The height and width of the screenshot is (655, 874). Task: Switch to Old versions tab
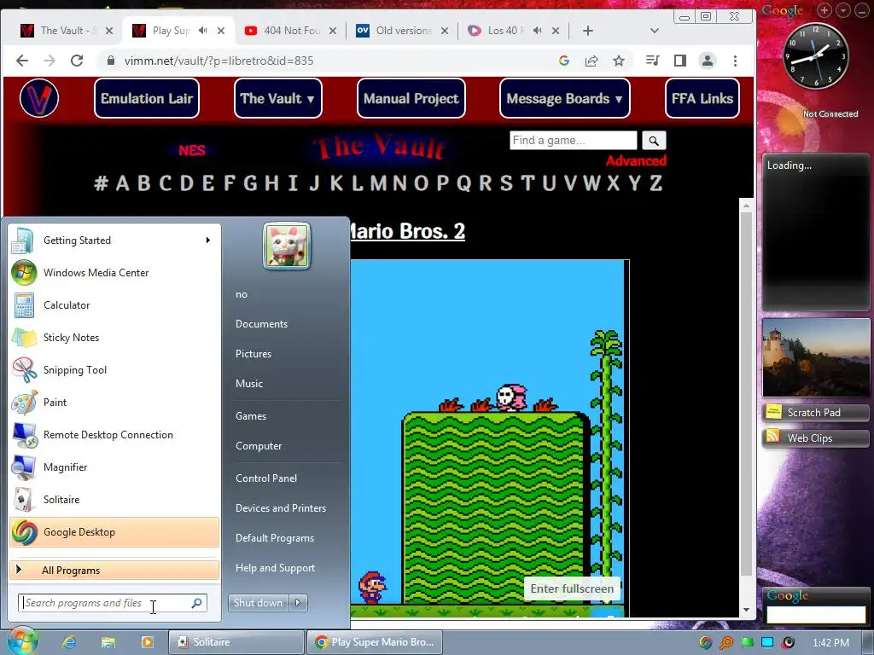(403, 31)
